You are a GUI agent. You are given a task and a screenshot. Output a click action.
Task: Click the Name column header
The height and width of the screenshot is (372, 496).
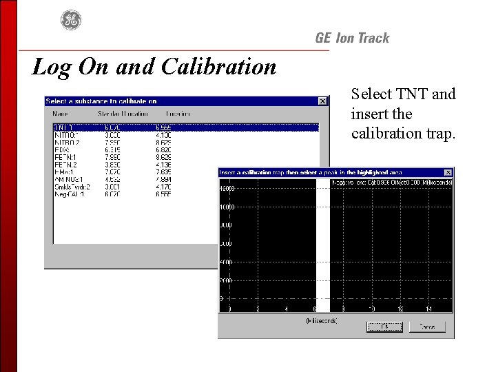(x=61, y=114)
